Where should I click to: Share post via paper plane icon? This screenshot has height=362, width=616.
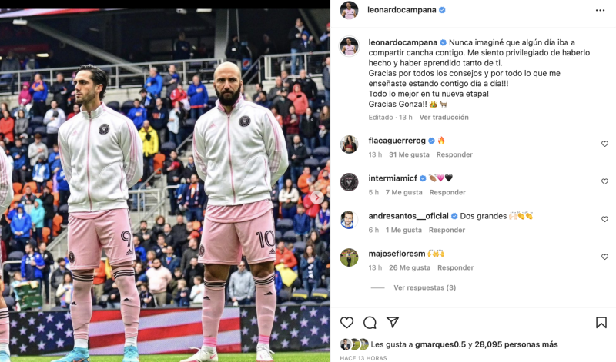tap(393, 322)
